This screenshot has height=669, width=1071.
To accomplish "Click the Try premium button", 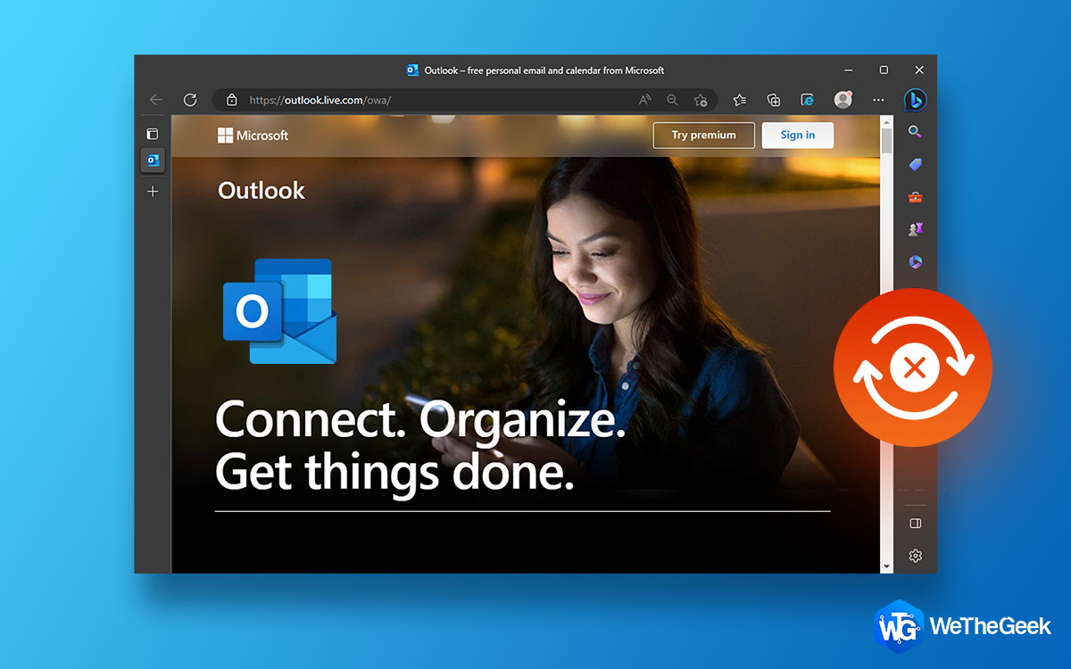I will (703, 136).
